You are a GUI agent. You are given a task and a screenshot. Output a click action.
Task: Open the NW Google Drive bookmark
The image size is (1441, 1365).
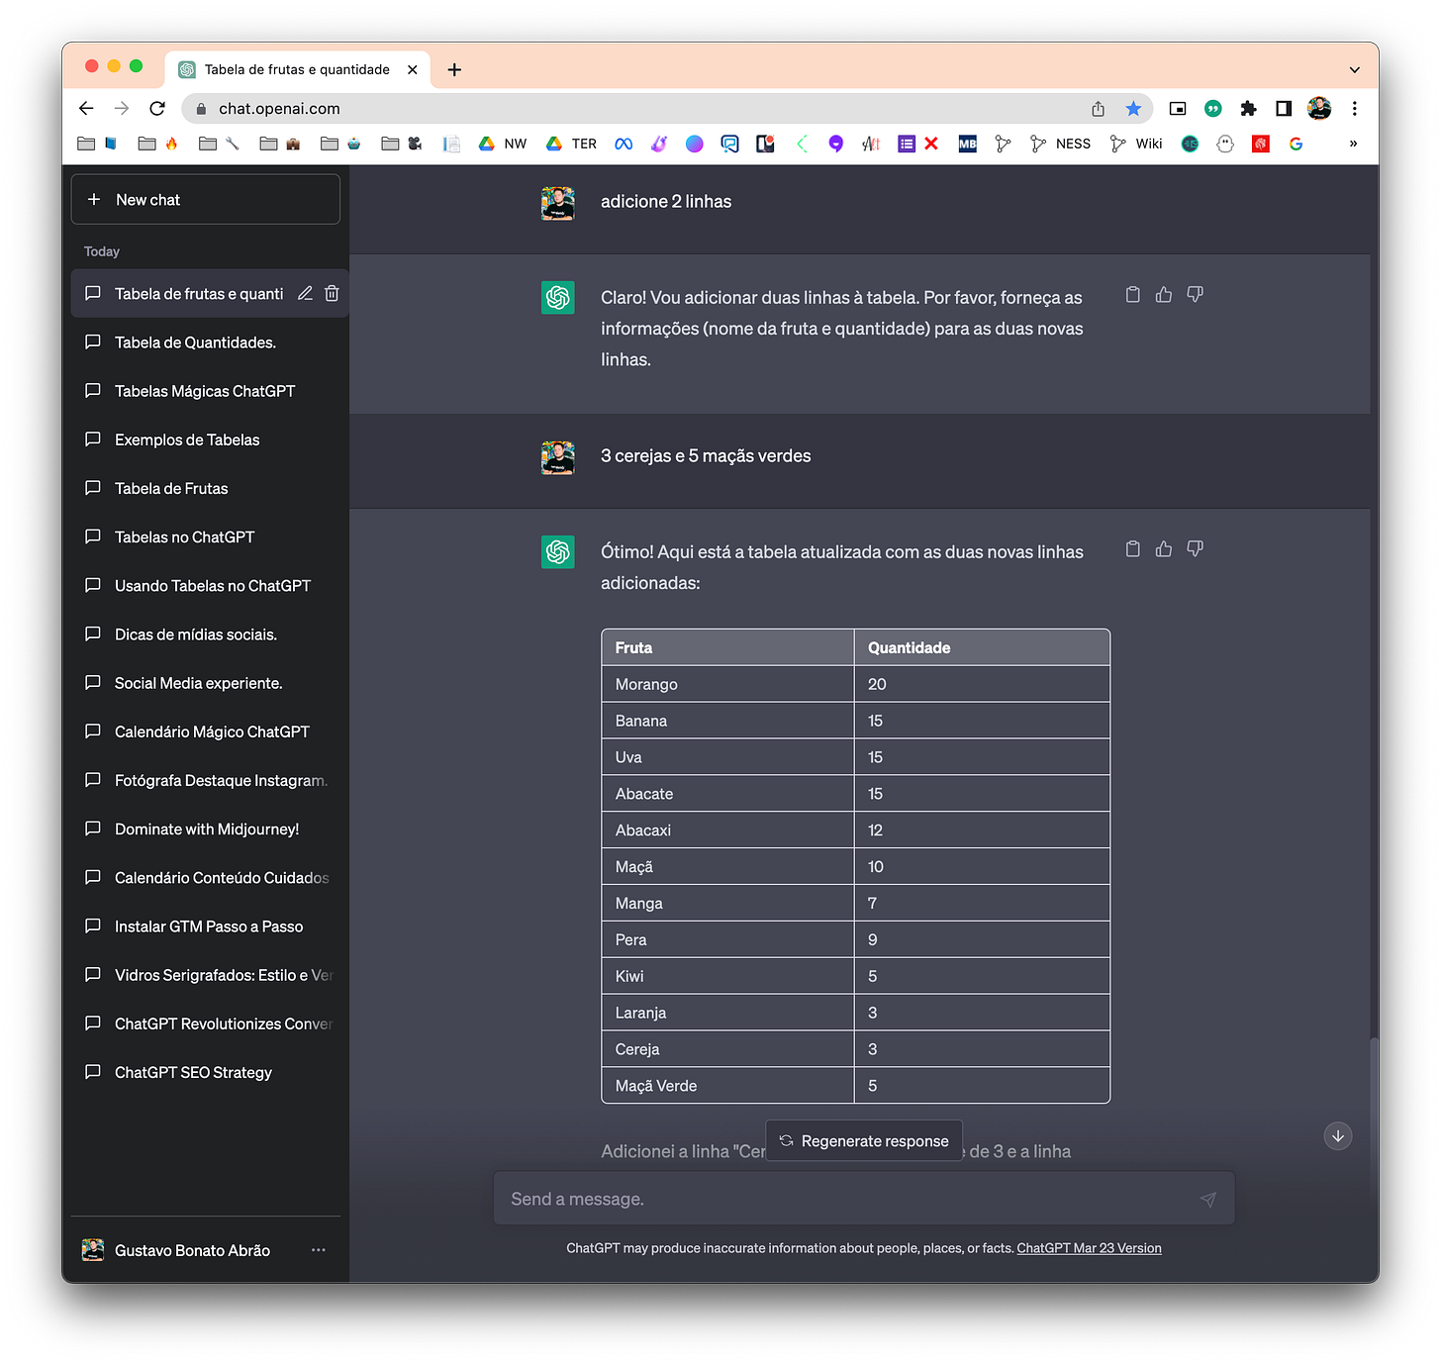pos(503,144)
